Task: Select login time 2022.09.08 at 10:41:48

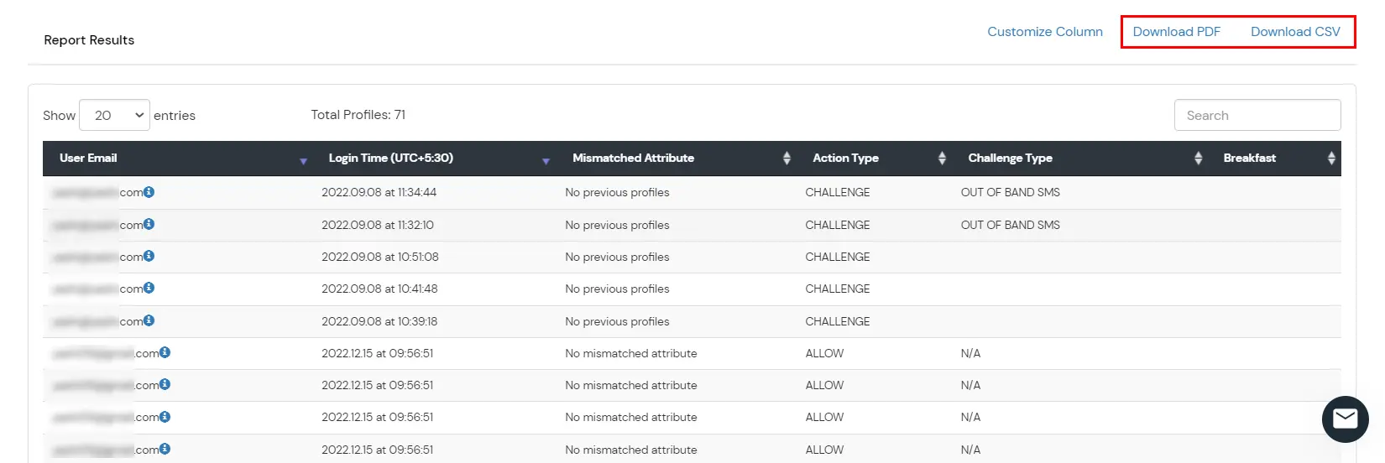Action: 379,289
